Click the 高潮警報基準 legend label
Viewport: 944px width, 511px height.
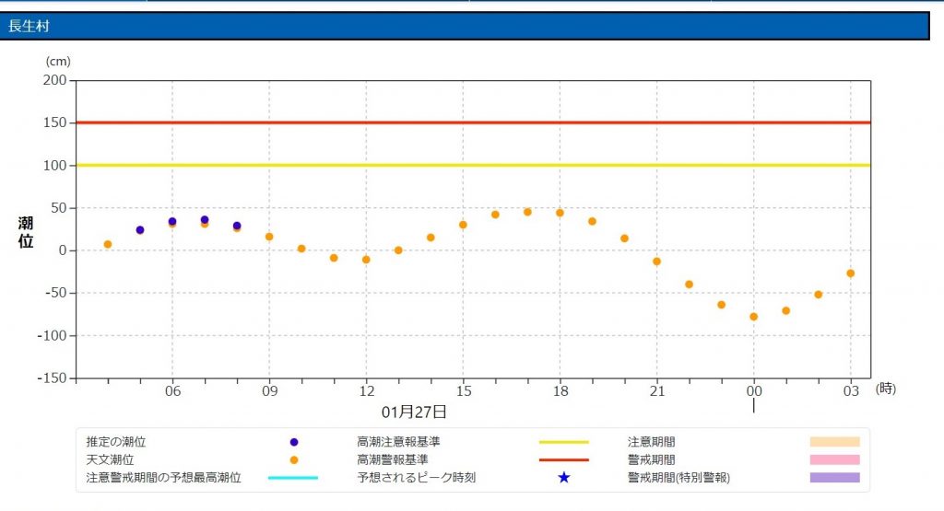tap(392, 460)
